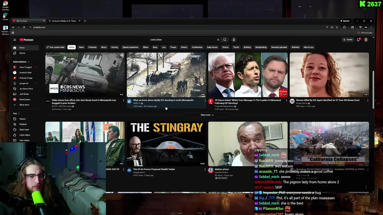Screen dimensions: 383x215
Task: Open options for KARE 11 ICE shooting video
Action: [x=205, y=100]
